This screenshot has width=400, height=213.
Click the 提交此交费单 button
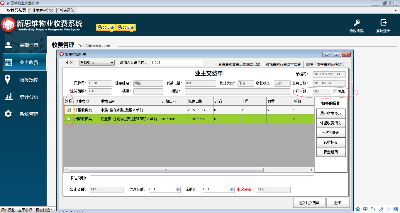(x=309, y=203)
